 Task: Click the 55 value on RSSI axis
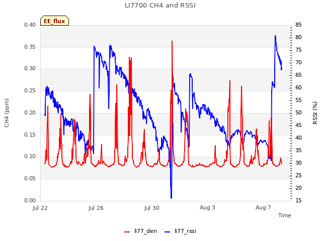pos(298,100)
